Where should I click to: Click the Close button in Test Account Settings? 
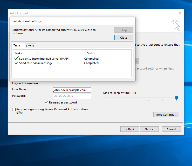tap(124, 38)
